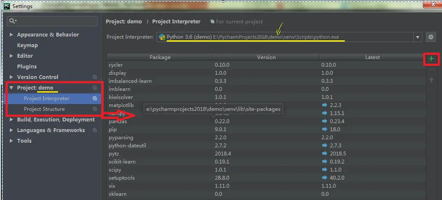Select the imbalanced-learn package row
The height and width of the screenshot is (200, 442).
point(266,81)
